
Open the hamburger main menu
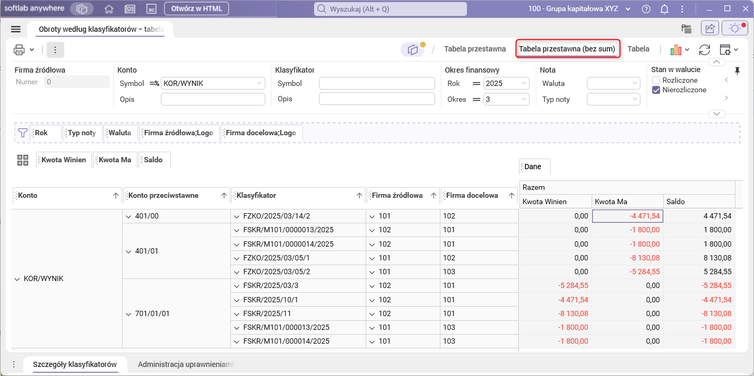pyautogui.click(x=15, y=30)
